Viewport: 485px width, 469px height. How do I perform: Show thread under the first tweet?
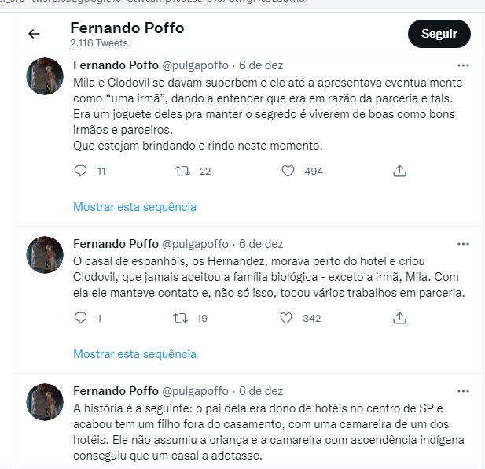(134, 207)
